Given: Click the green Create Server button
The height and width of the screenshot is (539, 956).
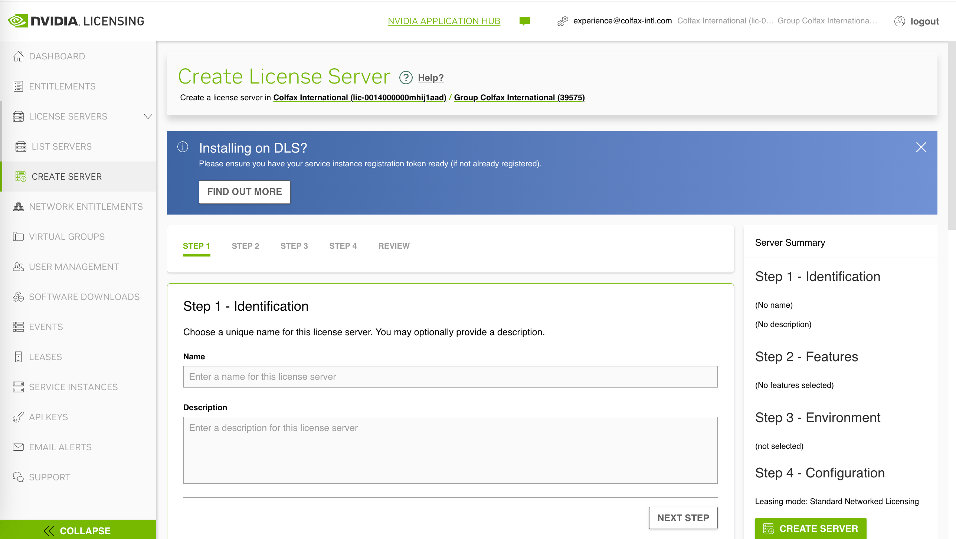Looking at the screenshot, I should [x=811, y=528].
